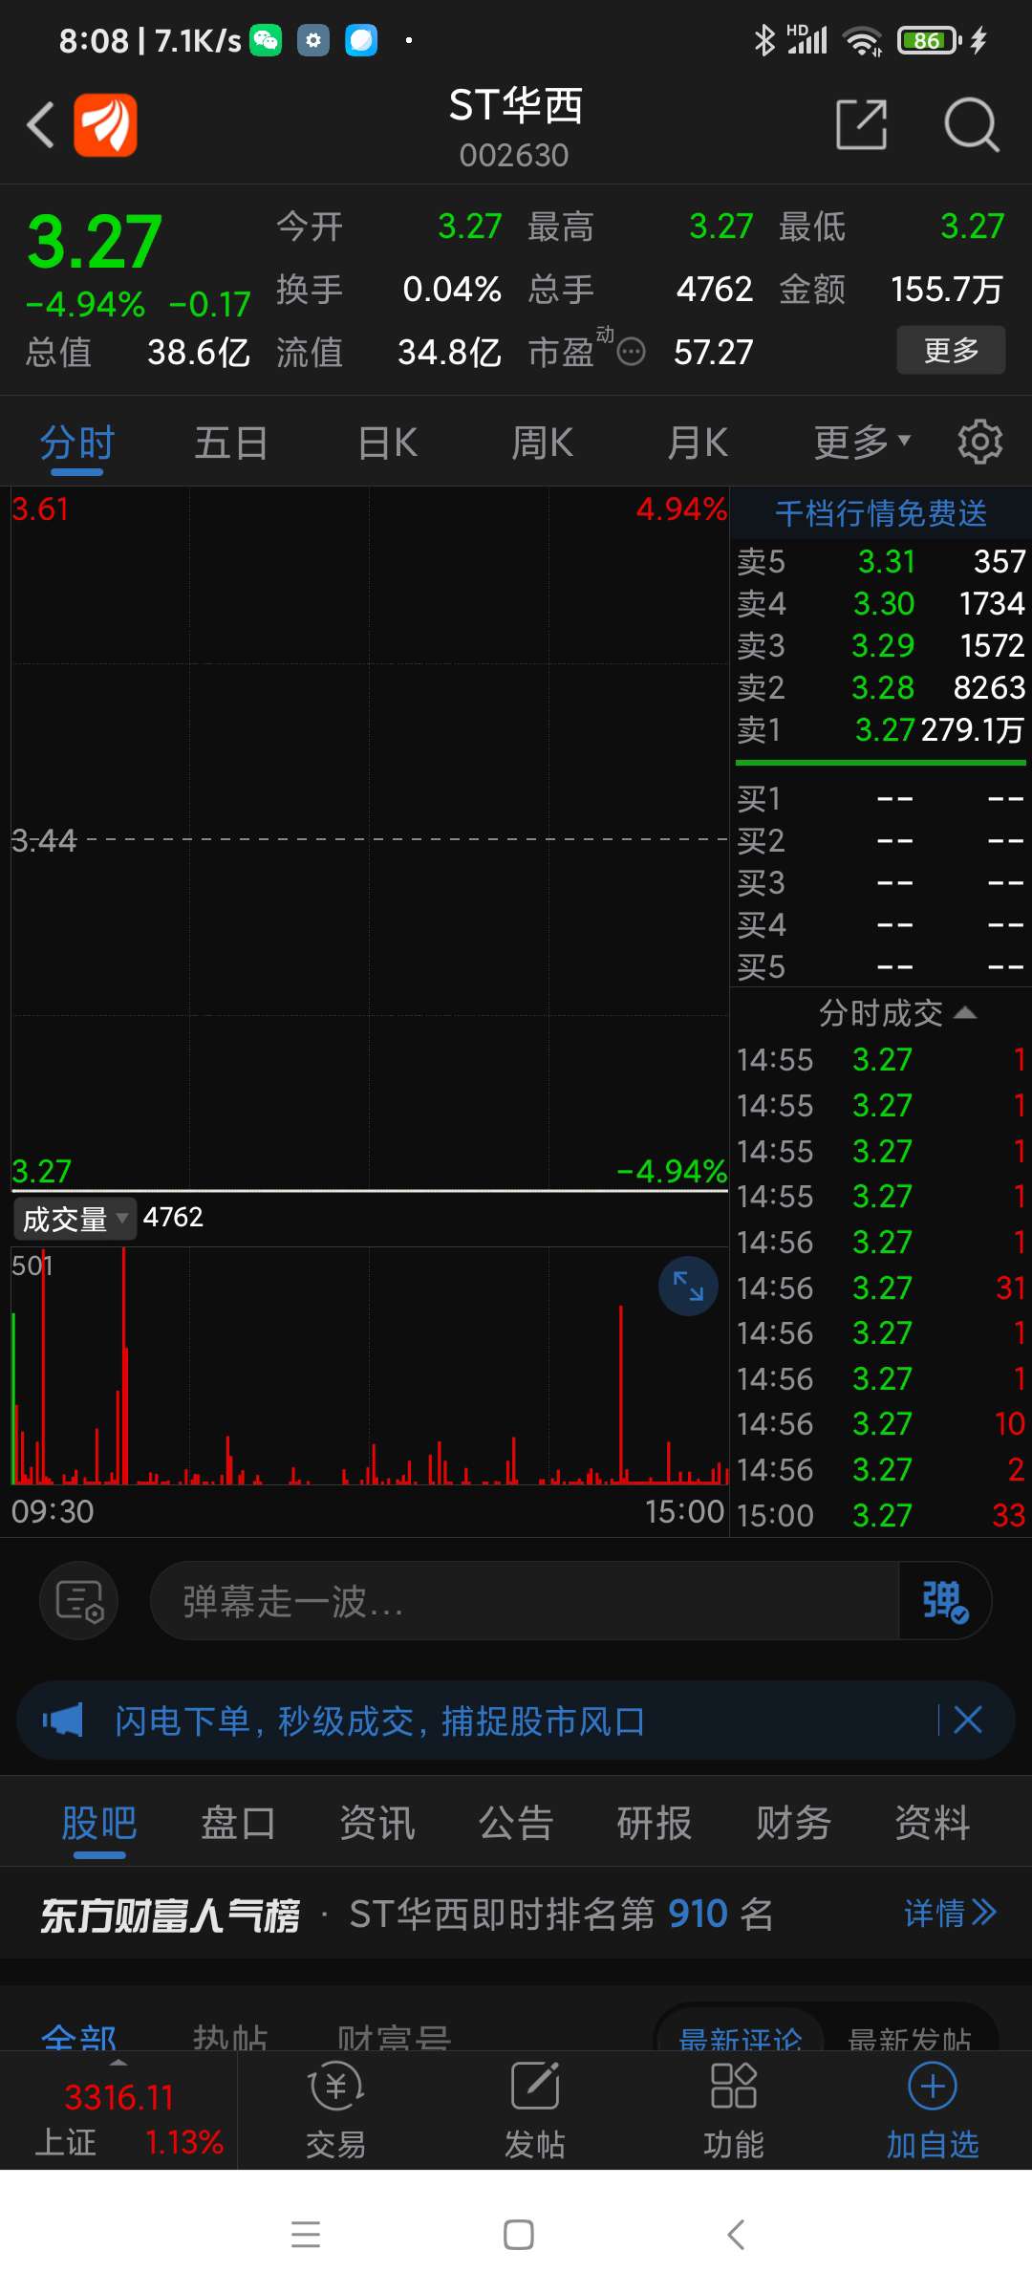Tap the 更多 button for more quote data
1032x2294 pixels.
point(951,350)
